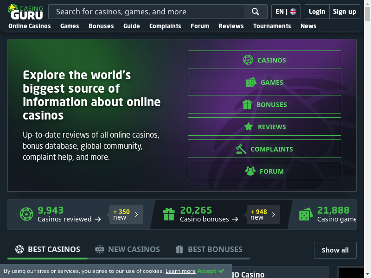Click the search casinos and games field
The height and width of the screenshot is (278, 371).
click(146, 12)
